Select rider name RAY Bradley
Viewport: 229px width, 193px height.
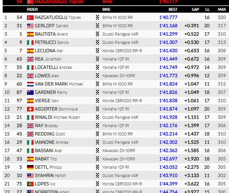[46, 126]
